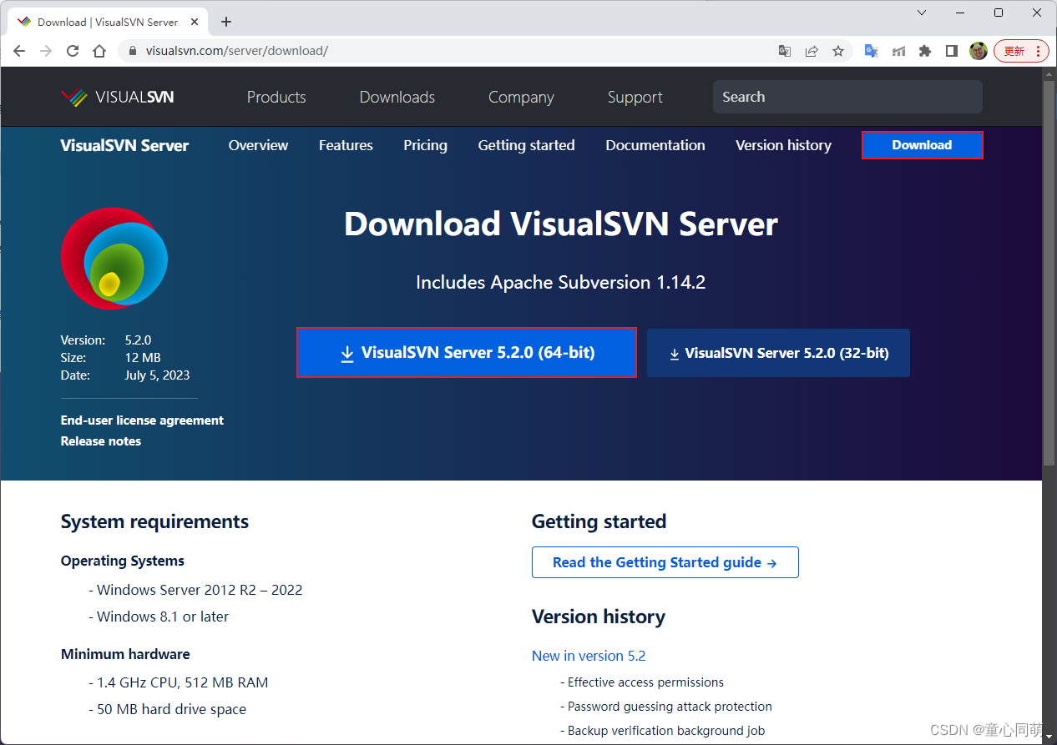Viewport: 1057px width, 745px height.
Task: Open the Company menu
Action: (521, 97)
